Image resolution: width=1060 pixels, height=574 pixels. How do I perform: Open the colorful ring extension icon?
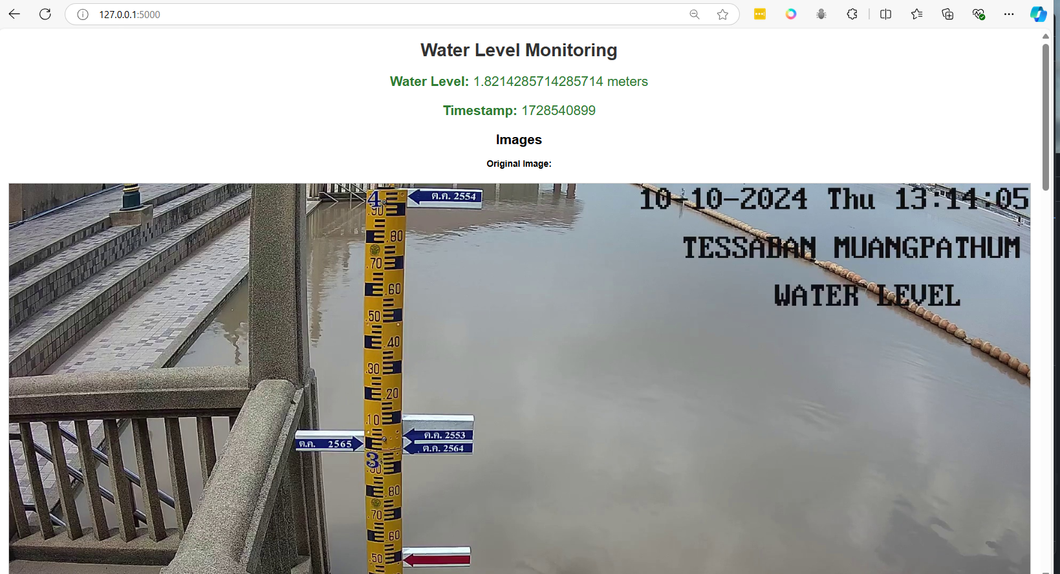(x=791, y=14)
